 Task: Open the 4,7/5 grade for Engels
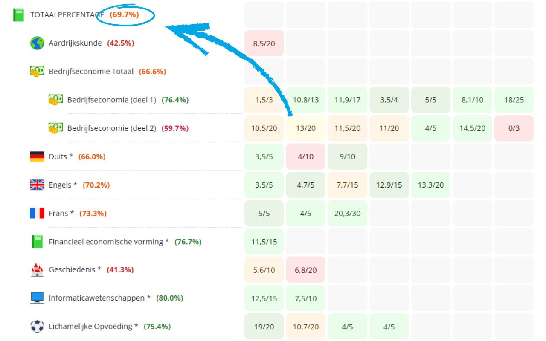pyautogui.click(x=305, y=185)
